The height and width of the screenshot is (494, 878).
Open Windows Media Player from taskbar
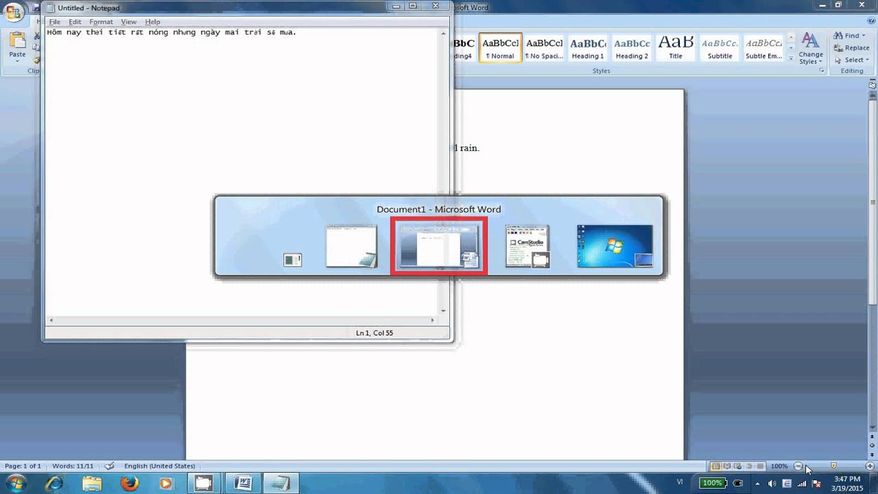pyautogui.click(x=166, y=484)
